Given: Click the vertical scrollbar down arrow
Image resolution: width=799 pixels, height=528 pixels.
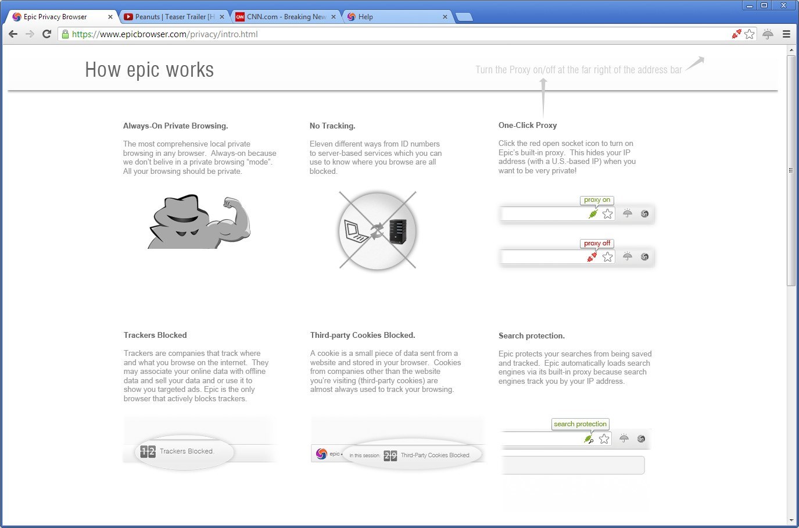Looking at the screenshot, I should (791, 520).
